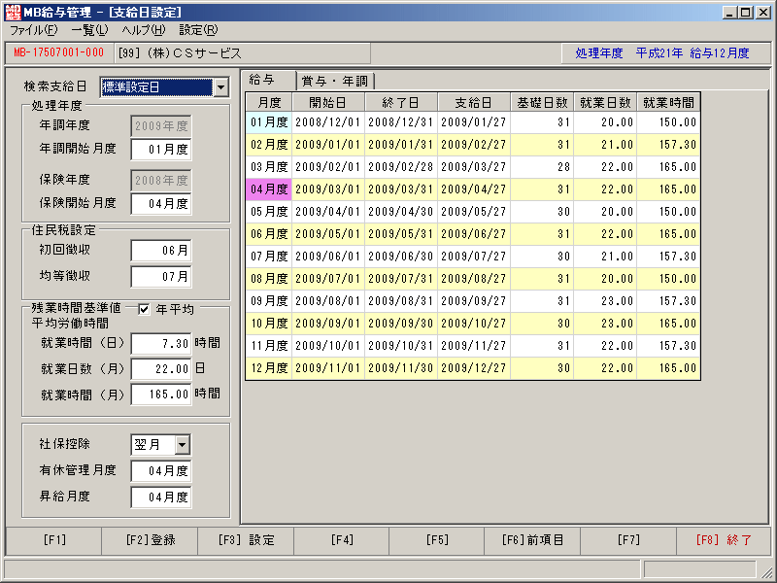Click the [F1] function button
Screen dimensions: 777x583
coord(54,540)
